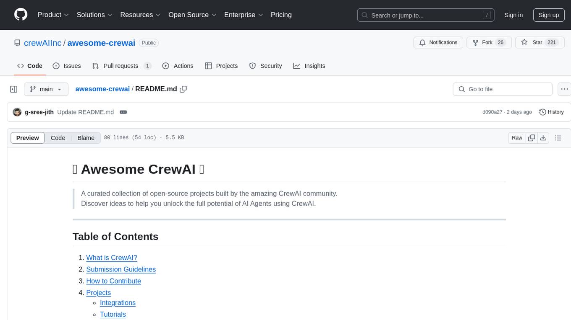Expand the Enterprise menu
The width and height of the screenshot is (571, 320).
(244, 15)
